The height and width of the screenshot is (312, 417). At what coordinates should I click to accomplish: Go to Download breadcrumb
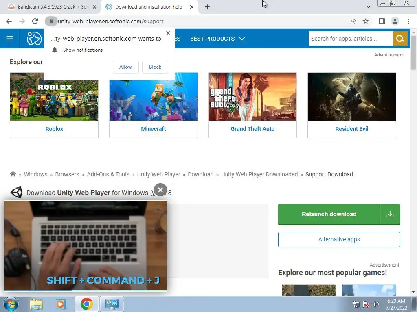click(200, 174)
